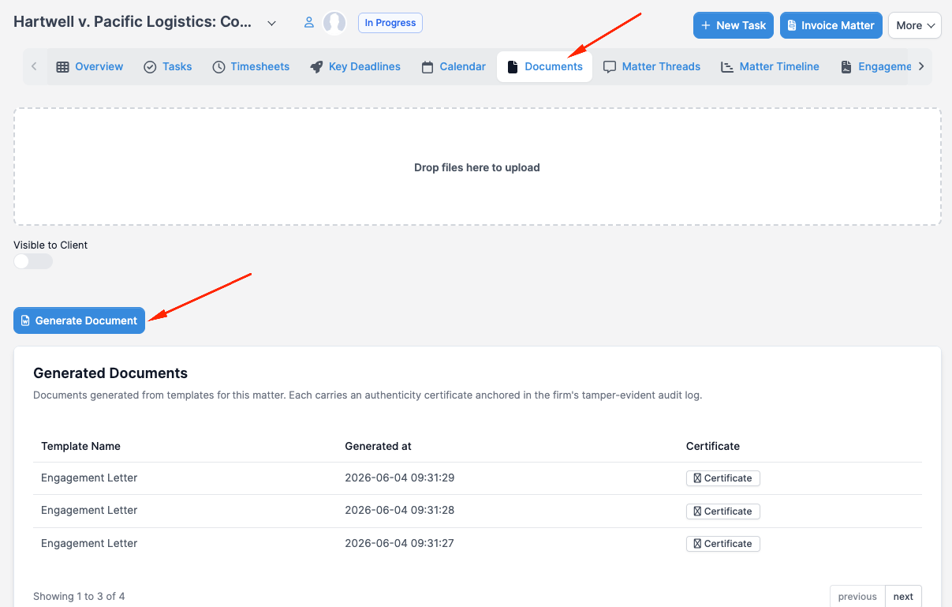The image size is (952, 607).
Task: Open the More dropdown menu
Action: pos(915,25)
